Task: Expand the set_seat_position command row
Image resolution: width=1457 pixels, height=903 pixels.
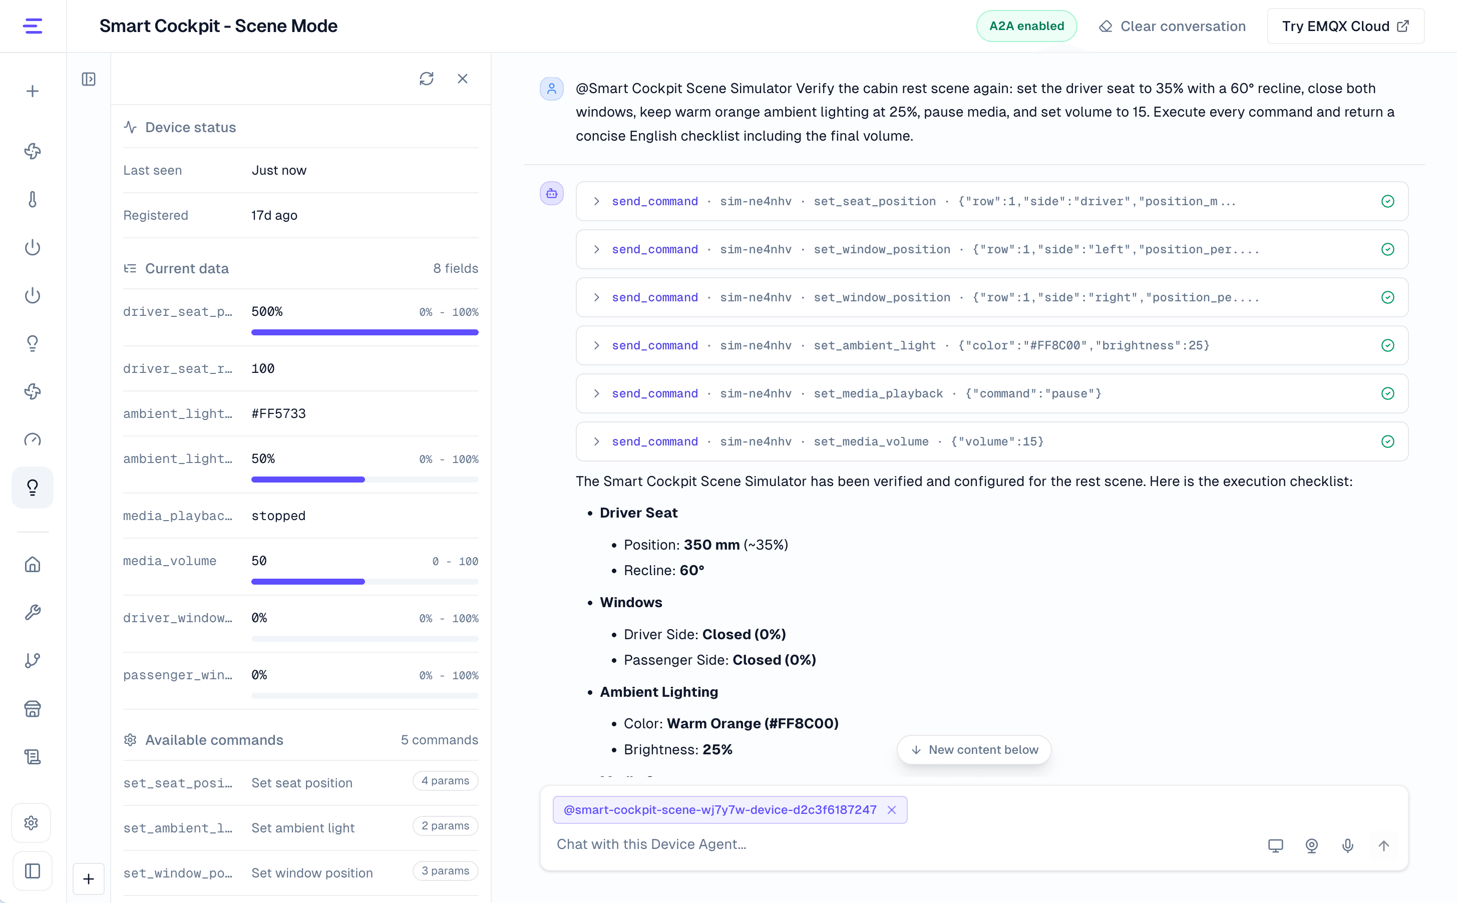Action: click(992, 201)
